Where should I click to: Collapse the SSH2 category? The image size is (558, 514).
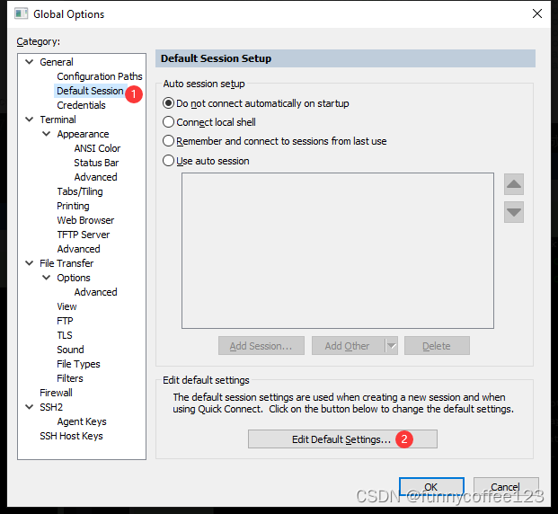[30, 407]
